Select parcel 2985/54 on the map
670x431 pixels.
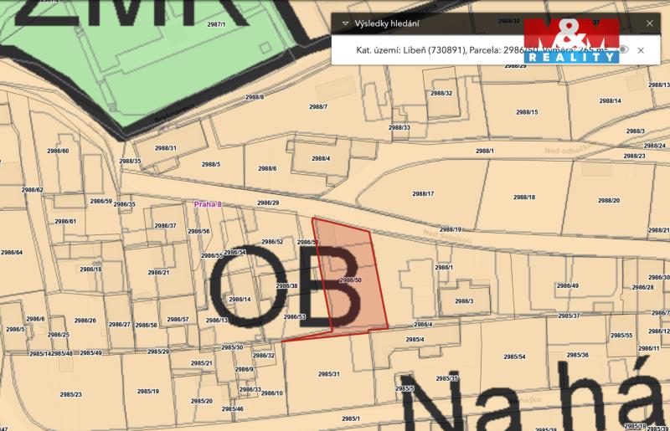[514, 357]
